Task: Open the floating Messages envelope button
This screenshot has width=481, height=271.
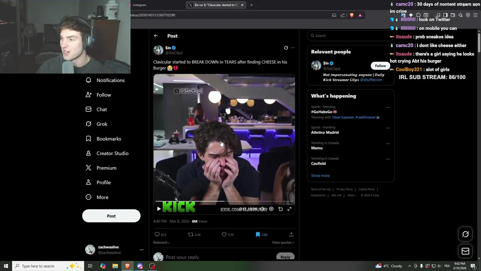Action: coord(465,251)
